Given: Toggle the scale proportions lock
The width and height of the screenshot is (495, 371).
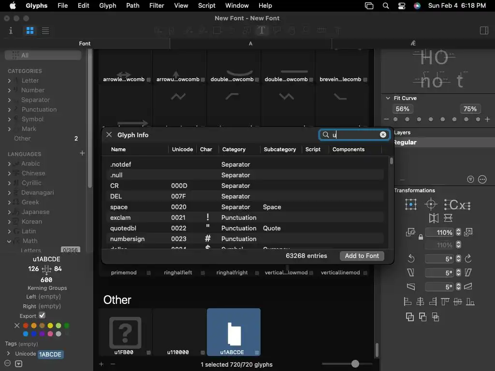Looking at the screenshot, I should [x=421, y=237].
